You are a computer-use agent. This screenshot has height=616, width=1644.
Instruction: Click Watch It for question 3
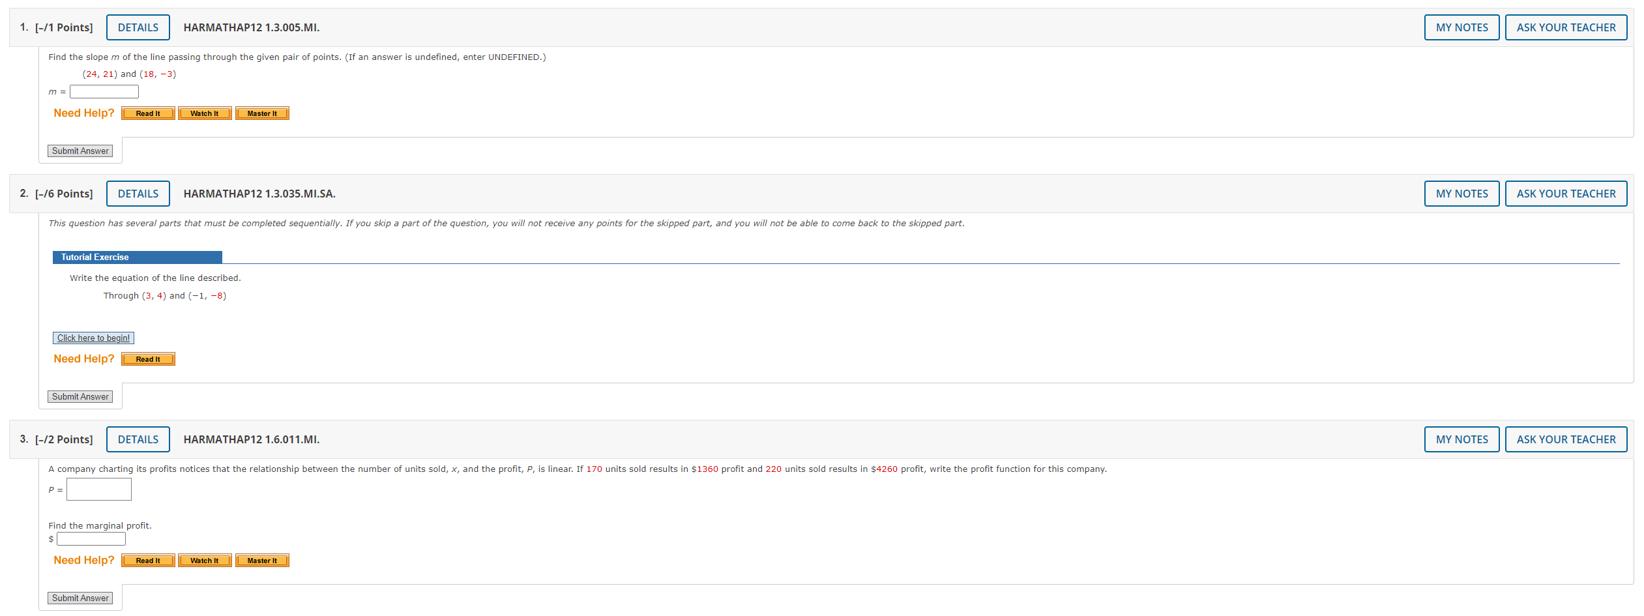(205, 561)
